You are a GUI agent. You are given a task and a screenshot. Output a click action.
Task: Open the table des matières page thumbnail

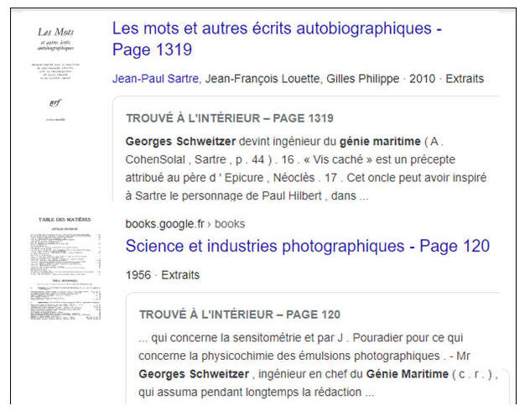pyautogui.click(x=65, y=267)
